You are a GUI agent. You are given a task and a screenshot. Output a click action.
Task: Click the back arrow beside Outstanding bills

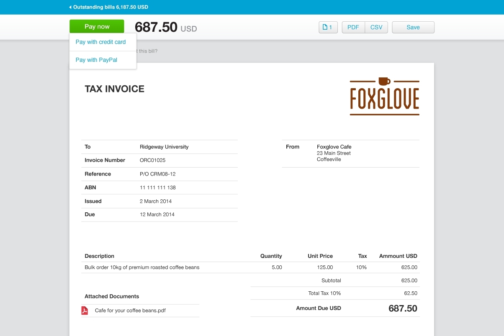70,7
